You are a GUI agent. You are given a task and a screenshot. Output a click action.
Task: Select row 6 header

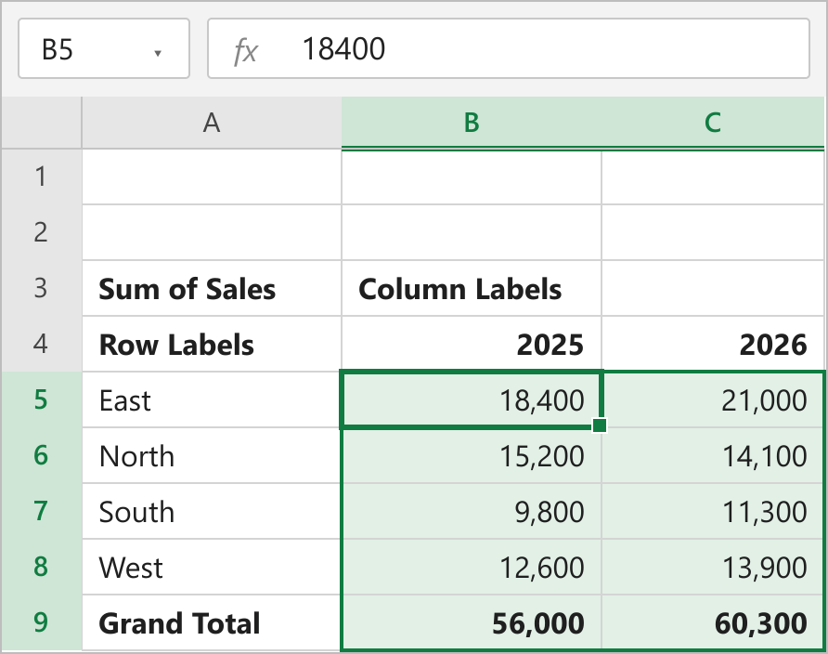[41, 455]
